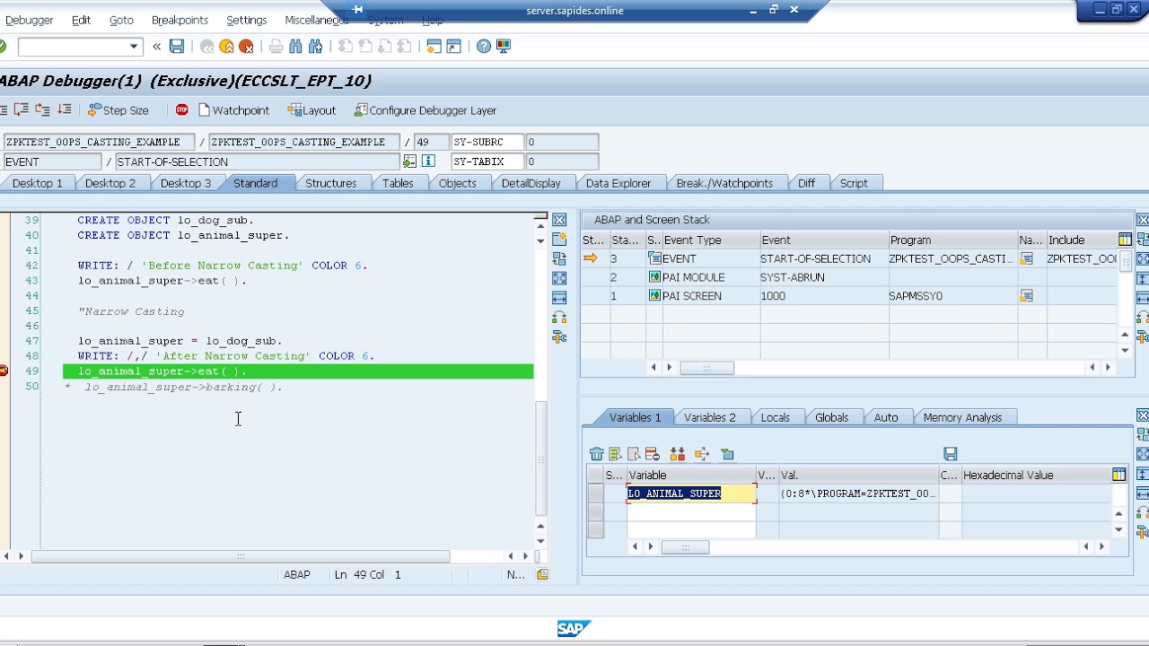Screen dimensions: 1149x646
Task: Switch to the Desktop 1 tab
Action: pos(37,183)
